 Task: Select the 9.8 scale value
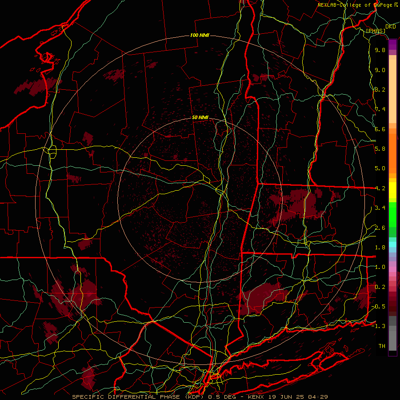click(380, 50)
